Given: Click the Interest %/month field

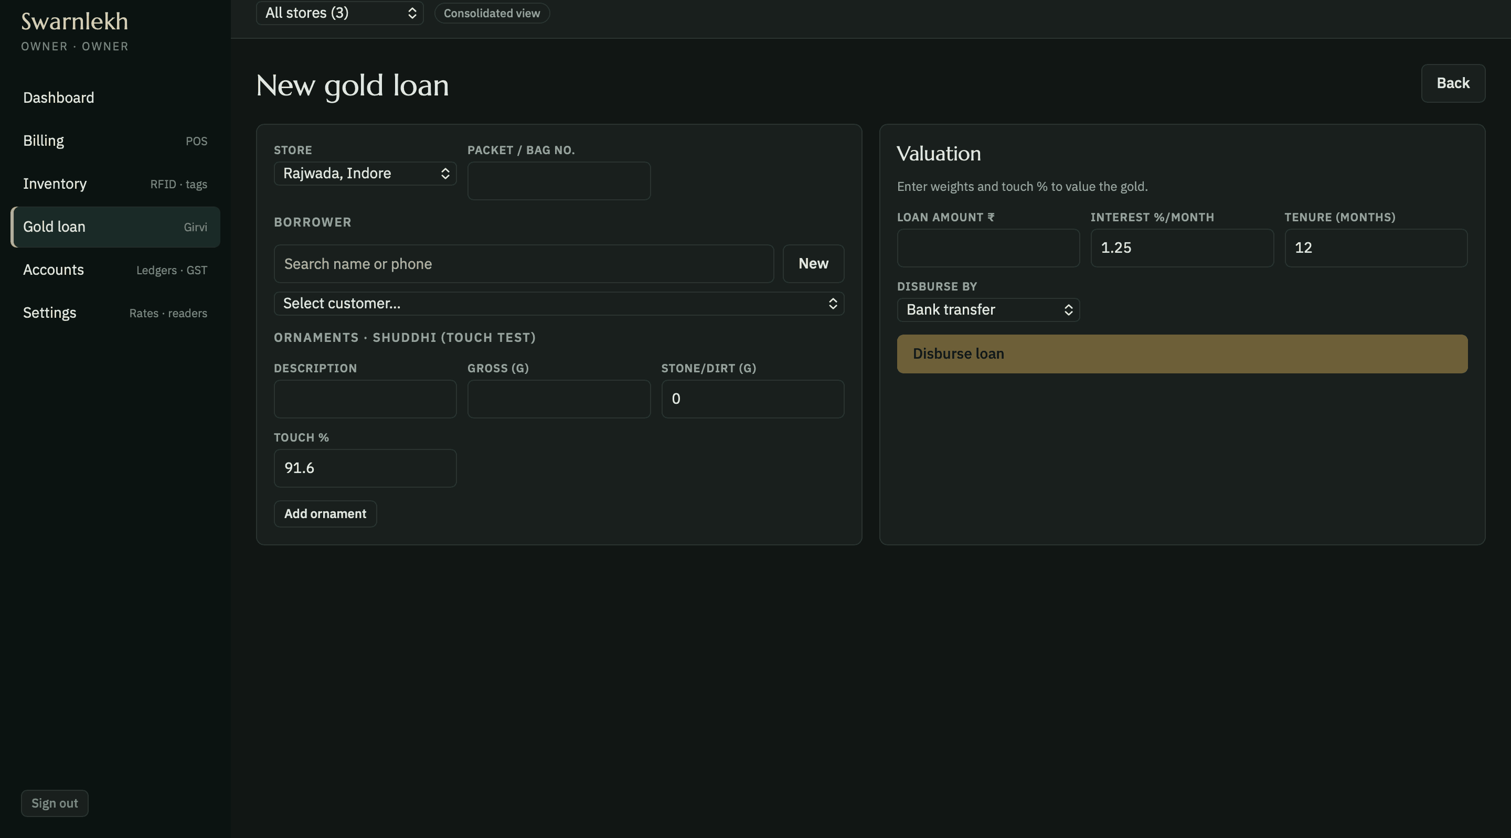Looking at the screenshot, I should tap(1182, 248).
